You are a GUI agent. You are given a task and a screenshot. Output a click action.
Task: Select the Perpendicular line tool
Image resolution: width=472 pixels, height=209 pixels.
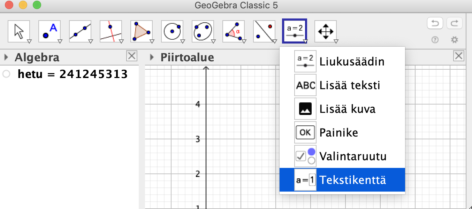[x=111, y=31]
